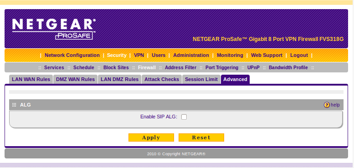The image size is (354, 168).
Task: Apply the ALG settings
Action: click(x=151, y=137)
